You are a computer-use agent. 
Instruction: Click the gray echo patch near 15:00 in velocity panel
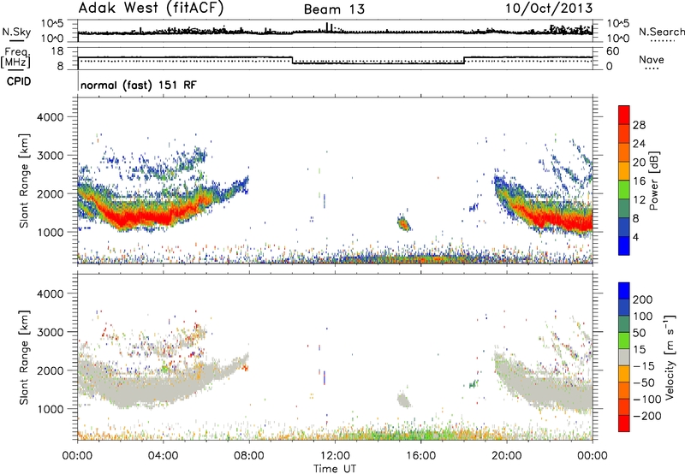click(404, 400)
